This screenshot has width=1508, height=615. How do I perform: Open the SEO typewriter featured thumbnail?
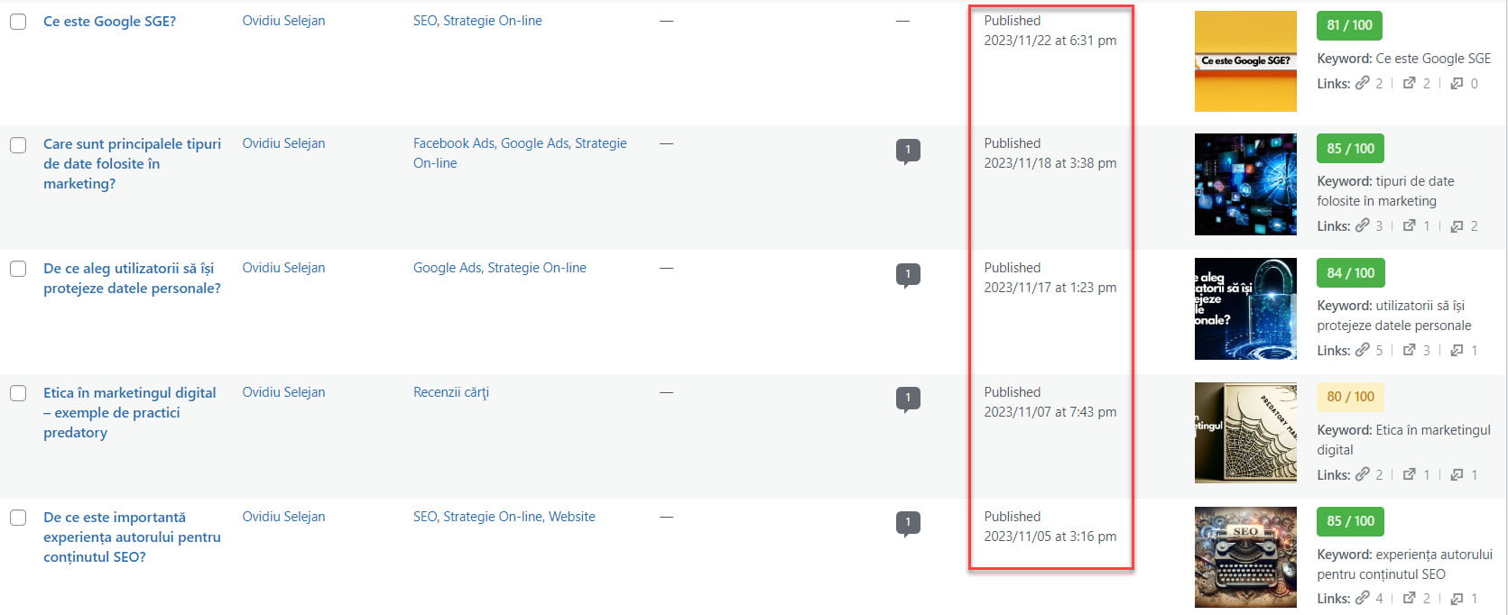[1244, 557]
